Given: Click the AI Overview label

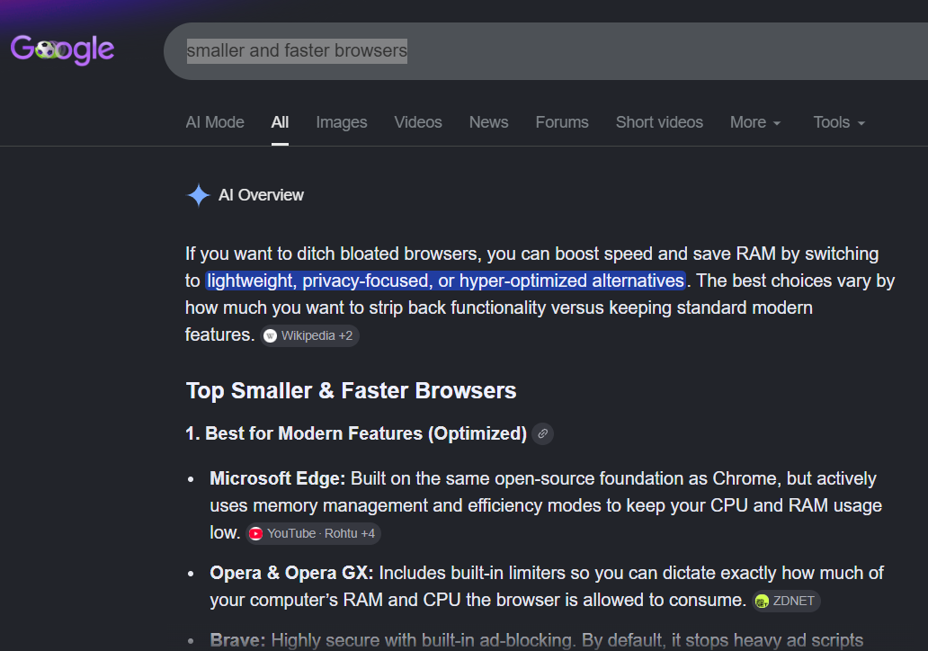Looking at the screenshot, I should [x=261, y=195].
